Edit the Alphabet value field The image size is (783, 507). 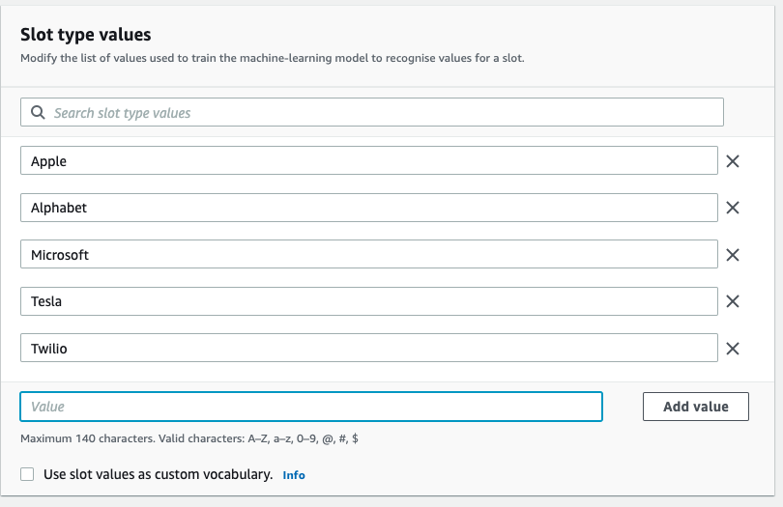pyautogui.click(x=369, y=208)
